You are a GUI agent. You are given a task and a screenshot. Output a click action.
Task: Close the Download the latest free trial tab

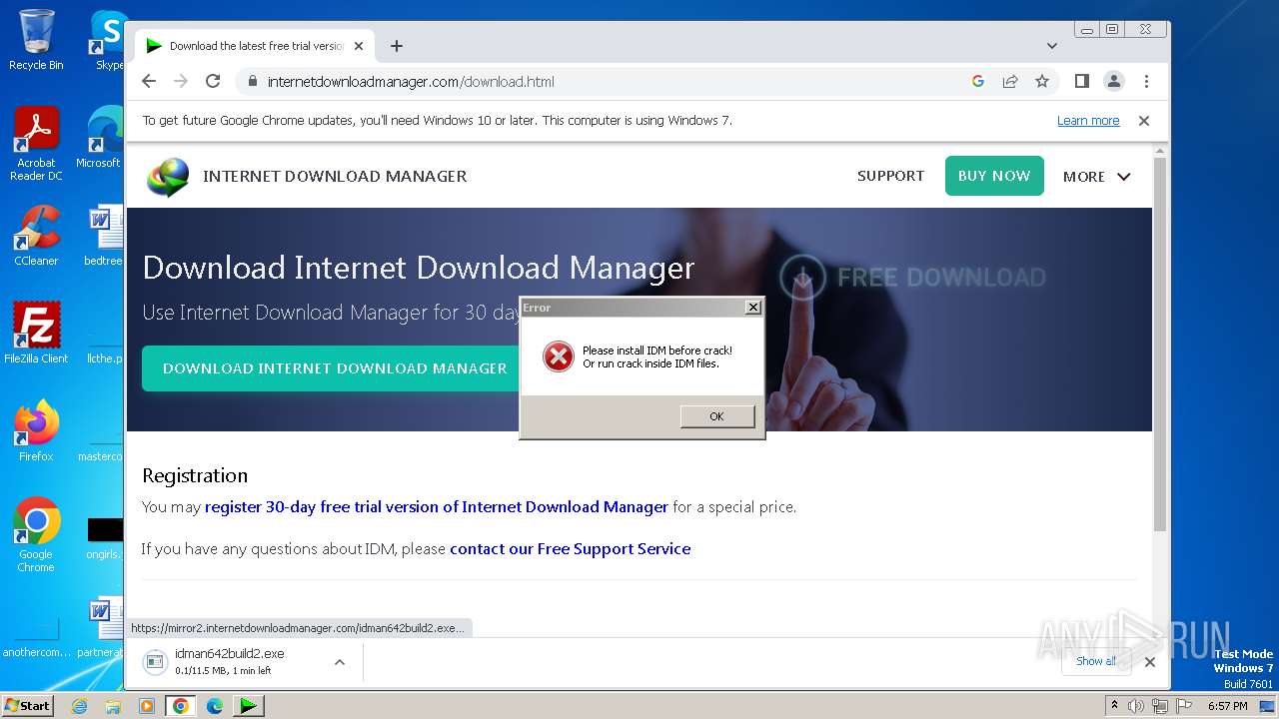pyautogui.click(x=359, y=46)
